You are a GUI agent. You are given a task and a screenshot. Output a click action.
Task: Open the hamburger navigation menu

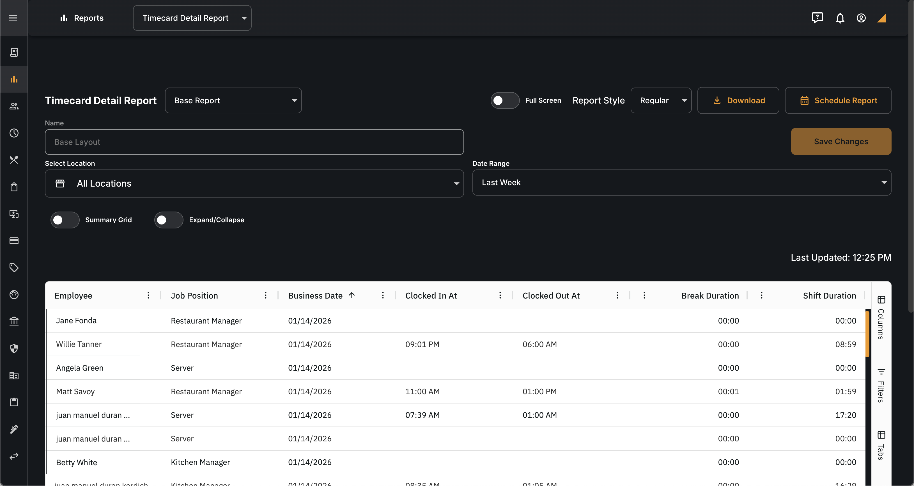point(13,18)
